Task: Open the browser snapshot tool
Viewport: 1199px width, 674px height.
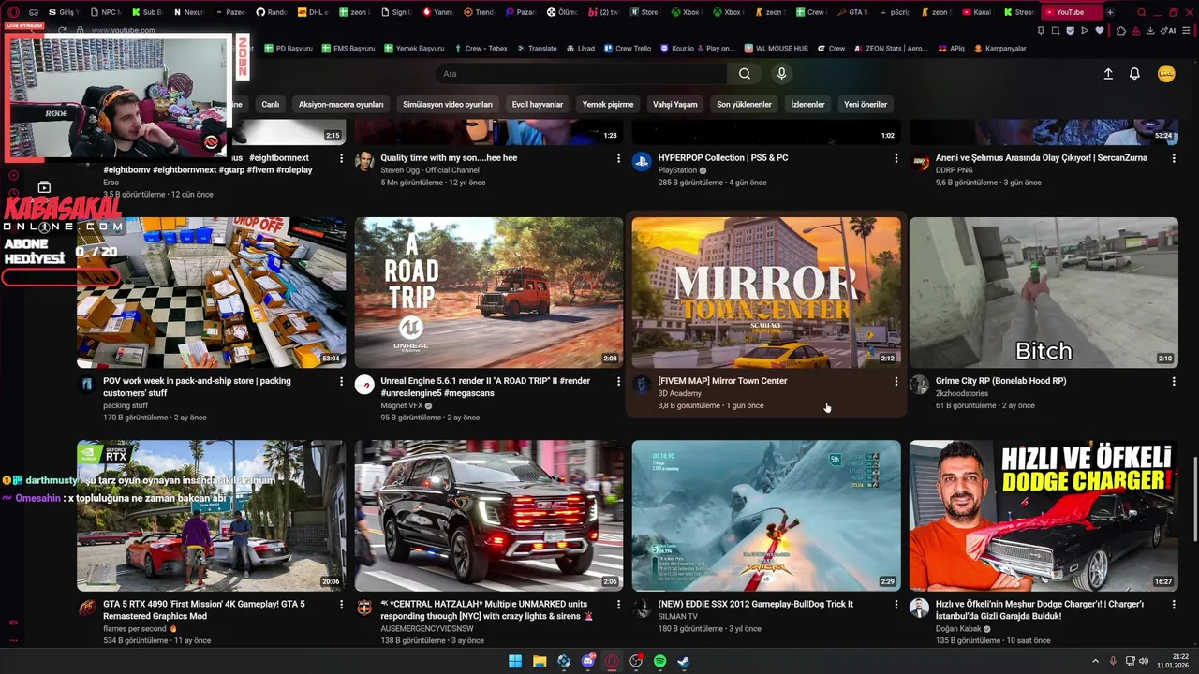Action: (1056, 31)
